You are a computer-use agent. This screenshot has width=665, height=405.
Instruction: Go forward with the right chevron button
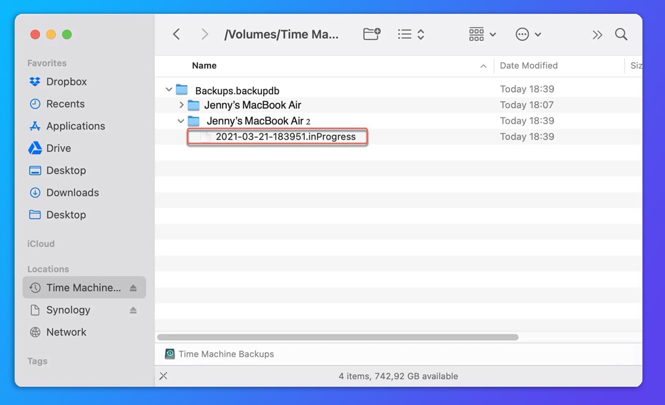click(x=205, y=34)
